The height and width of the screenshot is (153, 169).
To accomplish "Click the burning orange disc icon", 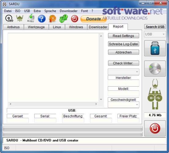I will [x=52, y=19].
